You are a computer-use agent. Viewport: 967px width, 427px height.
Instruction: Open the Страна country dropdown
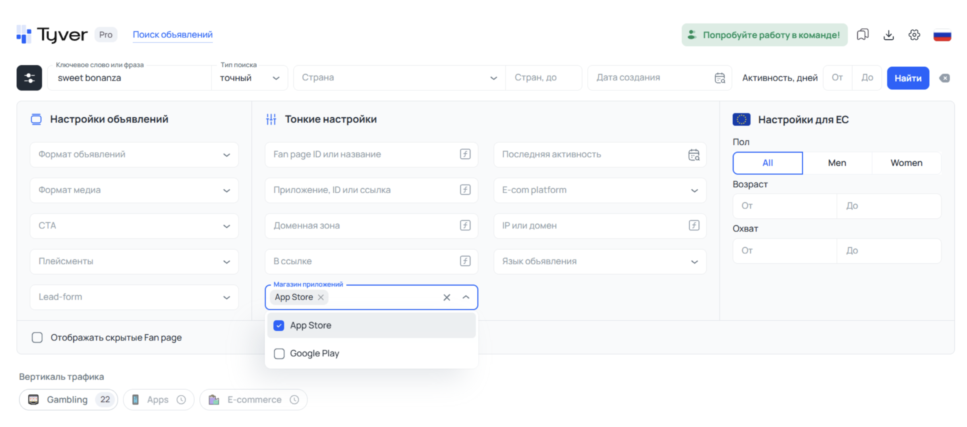pyautogui.click(x=399, y=78)
